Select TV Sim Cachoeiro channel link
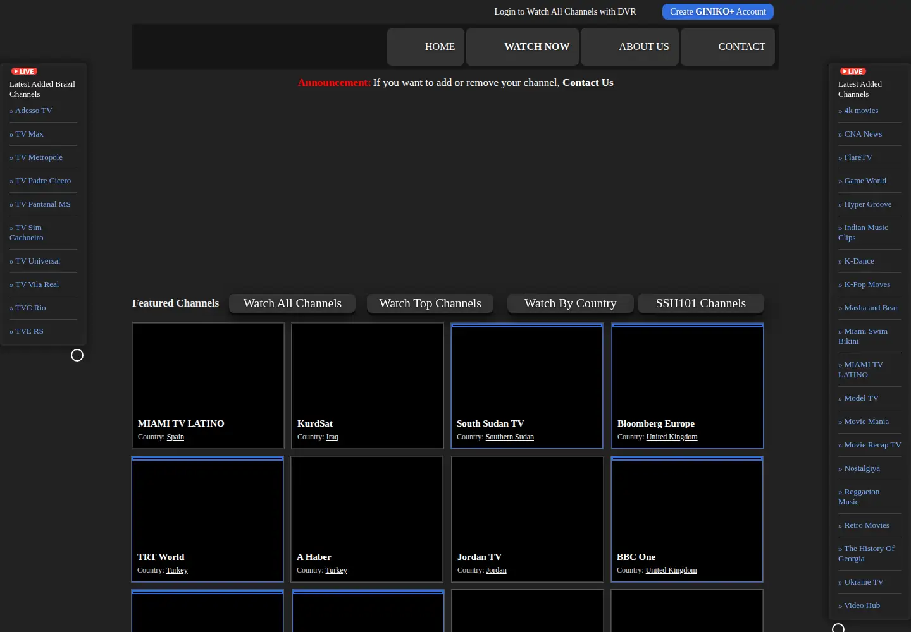Viewport: 911px width, 632px height. coord(27,233)
